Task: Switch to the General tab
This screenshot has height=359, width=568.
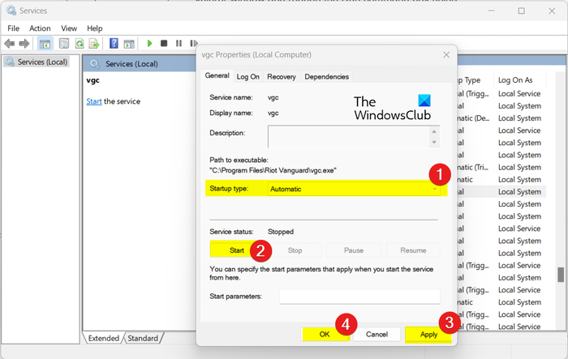Action: pyautogui.click(x=217, y=75)
